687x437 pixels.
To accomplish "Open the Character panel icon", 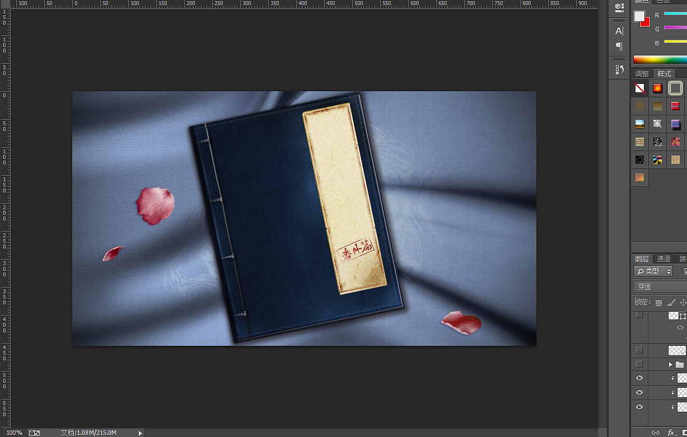I will click(x=619, y=31).
